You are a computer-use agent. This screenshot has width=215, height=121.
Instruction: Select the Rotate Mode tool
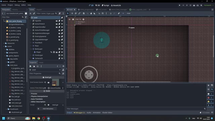pos(76,13)
